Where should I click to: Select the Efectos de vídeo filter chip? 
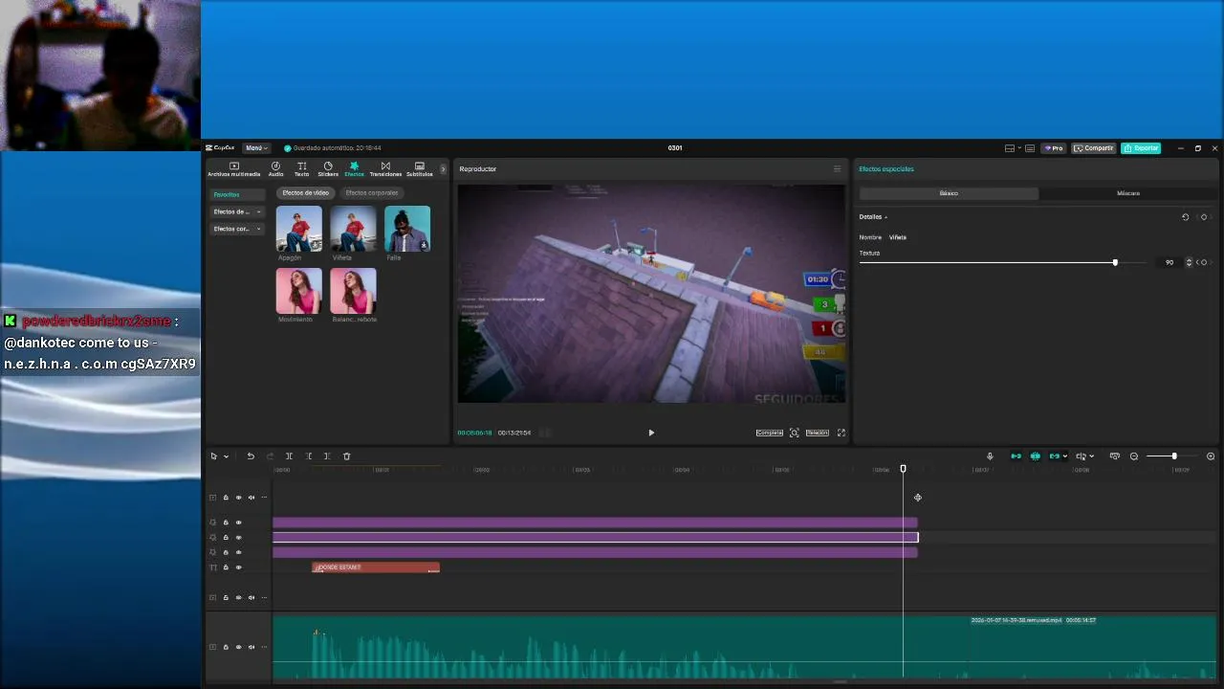305,193
